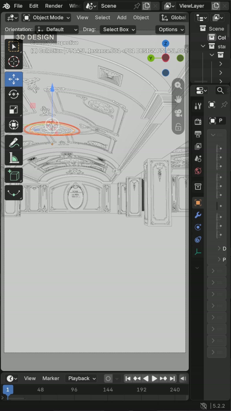Activate the Annotate pencil tool
231x411 pixels.
(x=14, y=142)
